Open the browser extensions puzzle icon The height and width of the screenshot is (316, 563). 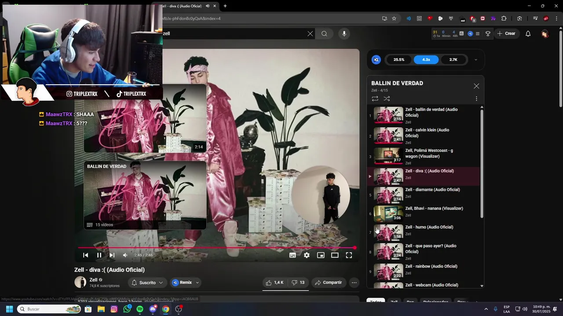(x=504, y=18)
